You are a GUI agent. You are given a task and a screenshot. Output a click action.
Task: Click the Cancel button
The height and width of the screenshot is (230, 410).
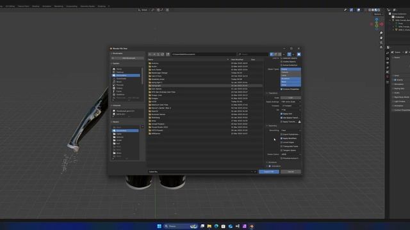pos(291,172)
